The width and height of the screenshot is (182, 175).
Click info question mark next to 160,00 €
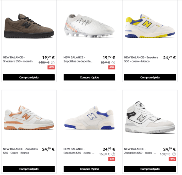(x=174, y=154)
